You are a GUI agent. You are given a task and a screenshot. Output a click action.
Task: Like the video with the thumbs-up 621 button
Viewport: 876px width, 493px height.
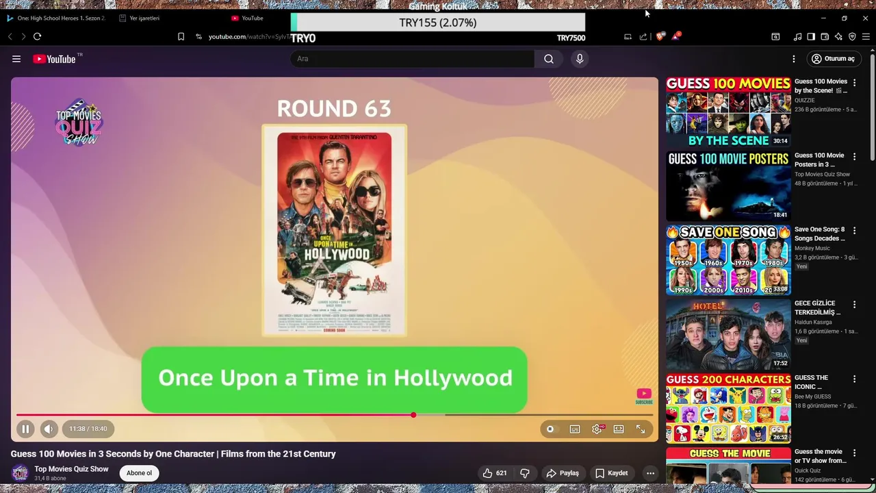(494, 473)
